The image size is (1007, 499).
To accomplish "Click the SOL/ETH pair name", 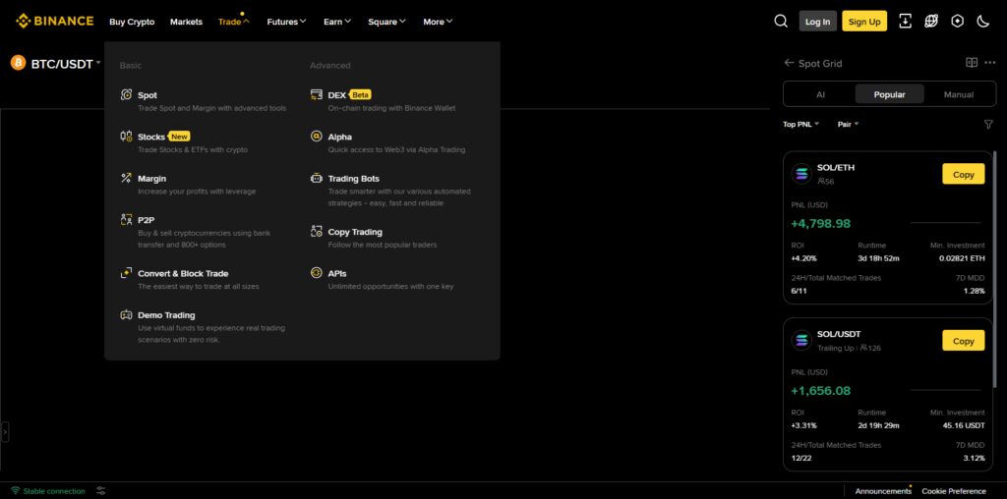I will [x=836, y=167].
